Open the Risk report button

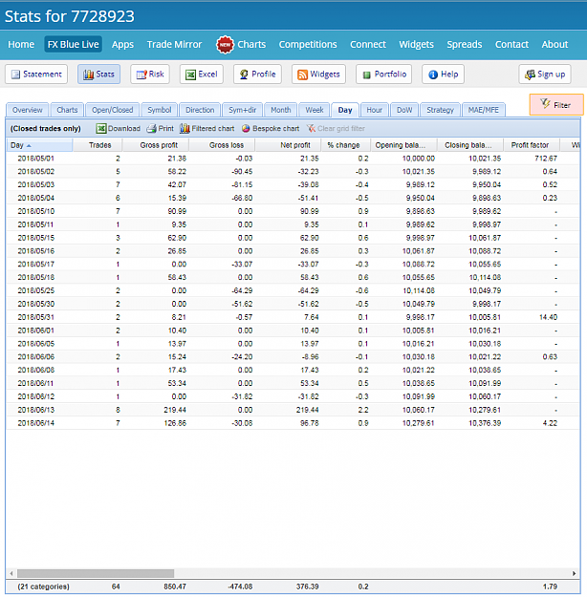pyautogui.click(x=150, y=75)
